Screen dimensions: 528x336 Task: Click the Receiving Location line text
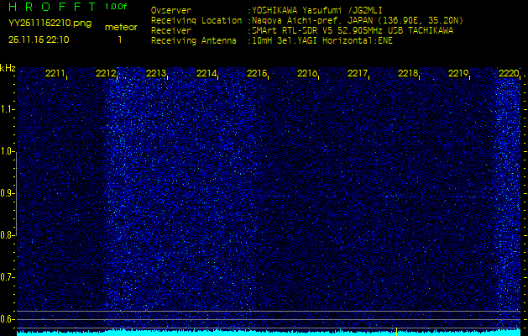click(307, 21)
